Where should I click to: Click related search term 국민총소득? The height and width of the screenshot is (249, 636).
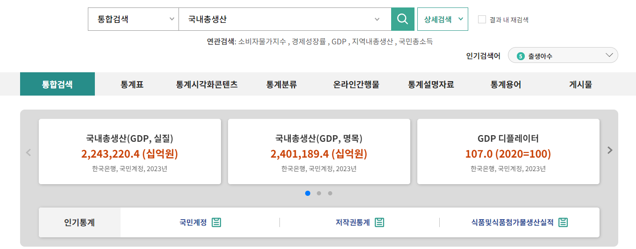click(x=415, y=41)
